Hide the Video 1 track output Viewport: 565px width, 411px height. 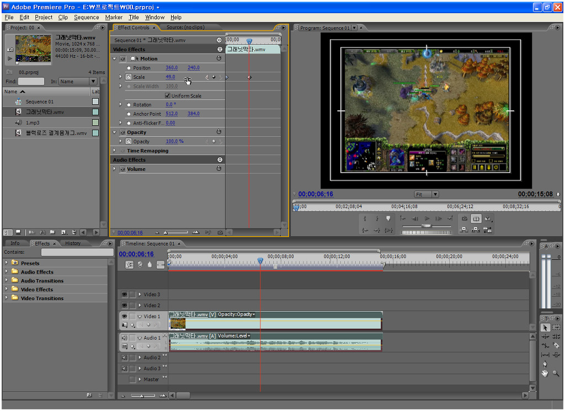click(124, 316)
